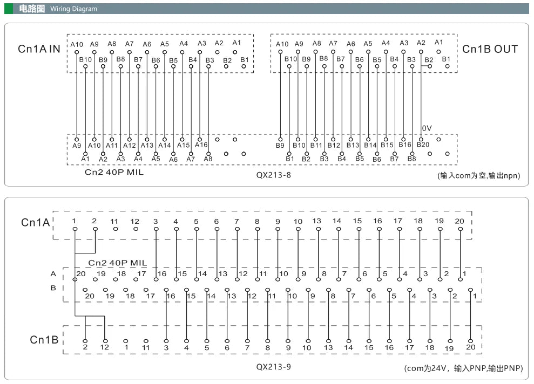Click the 0V label near Cn1B OUT

(x=427, y=128)
